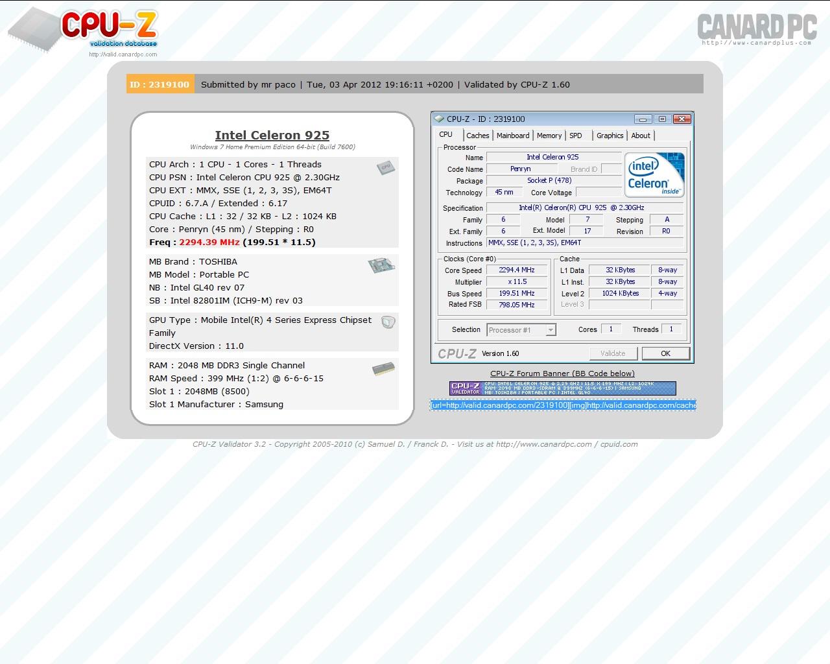The image size is (830, 664).
Task: Click the Threads count field
Action: 671,329
